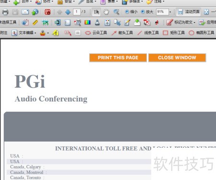The height and width of the screenshot is (180, 216).
Task: Go to previous page gray up arrow
Action: (60, 12)
